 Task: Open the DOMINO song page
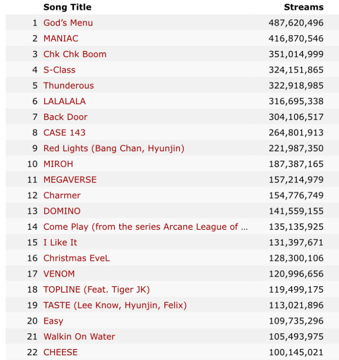[62, 211]
